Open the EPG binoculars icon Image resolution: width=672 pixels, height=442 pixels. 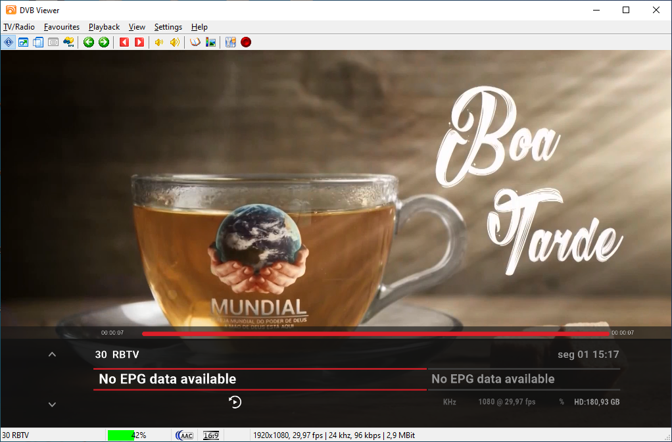[x=68, y=42]
